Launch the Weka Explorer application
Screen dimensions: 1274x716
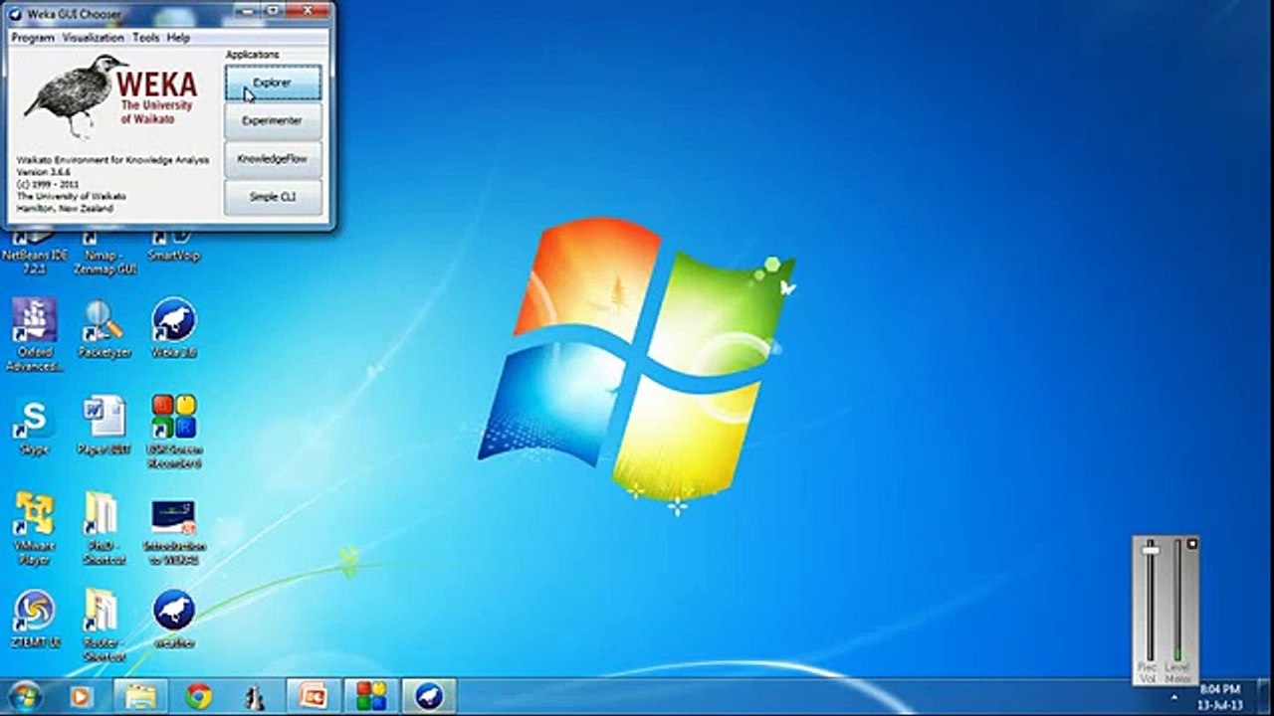click(273, 83)
